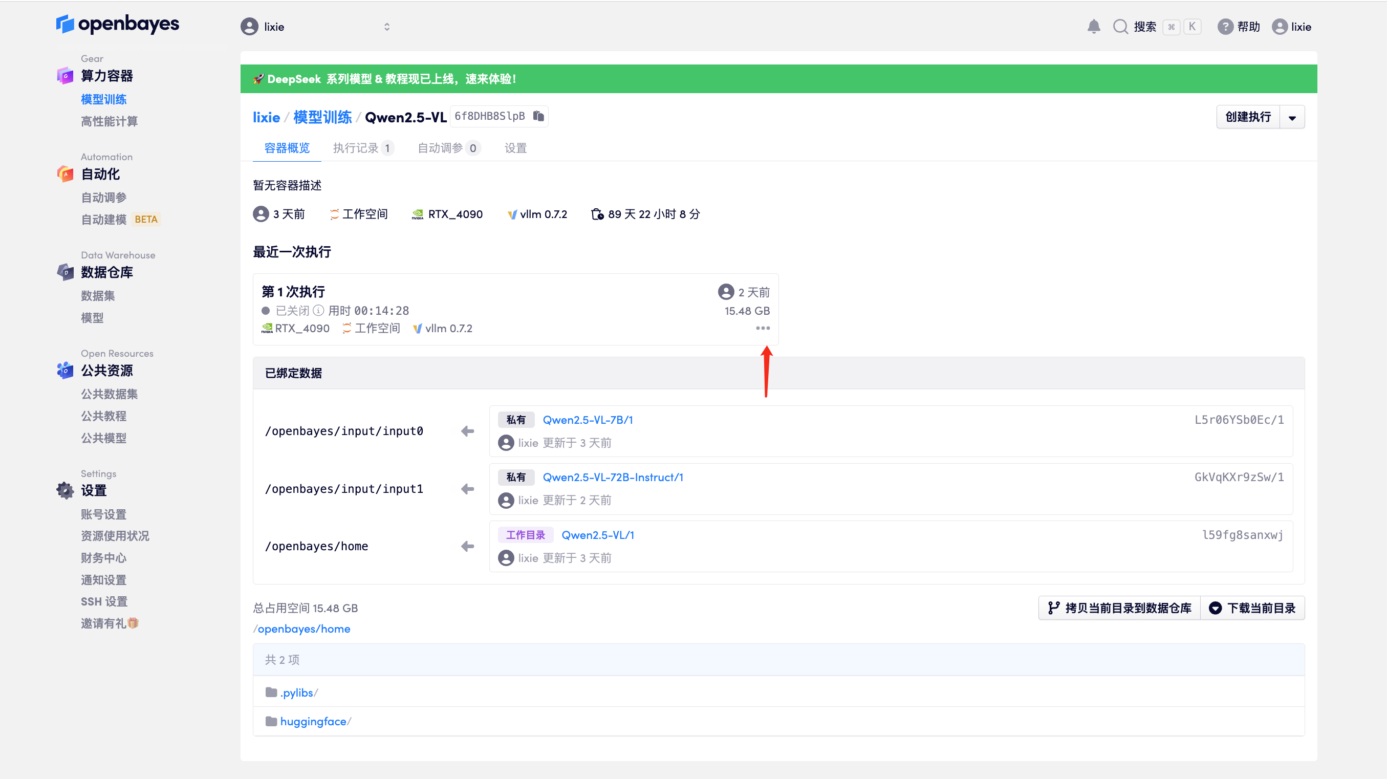Click the Settings gear icon in sidebar

click(x=65, y=490)
